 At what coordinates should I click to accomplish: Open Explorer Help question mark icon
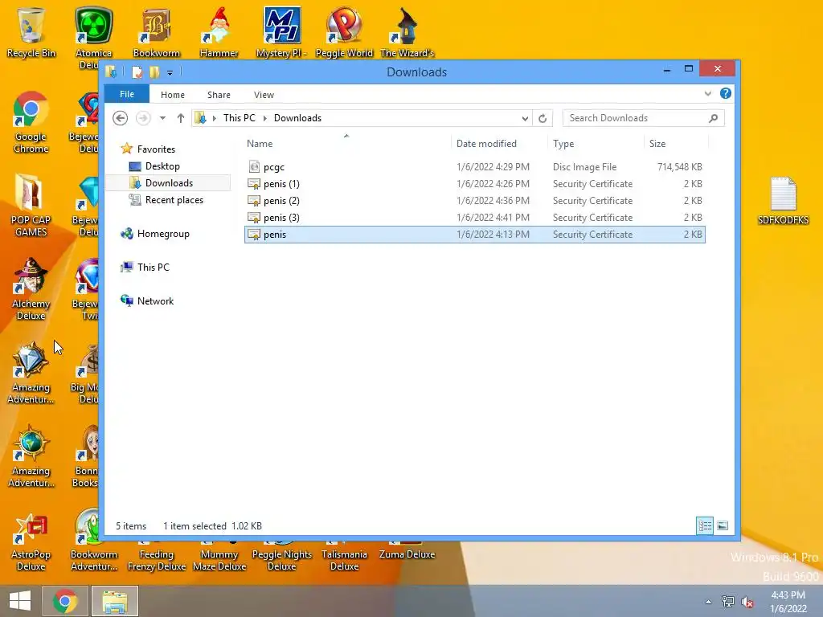pos(726,93)
